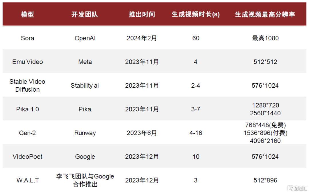Select the Meta team cell
Screen dimensions: 309x193
[x=85, y=62]
